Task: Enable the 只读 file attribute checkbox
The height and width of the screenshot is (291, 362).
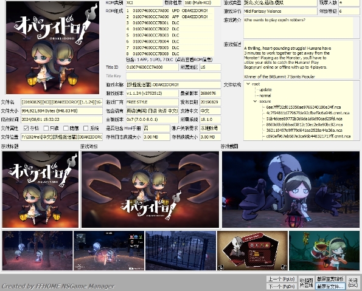Action: 46,128
